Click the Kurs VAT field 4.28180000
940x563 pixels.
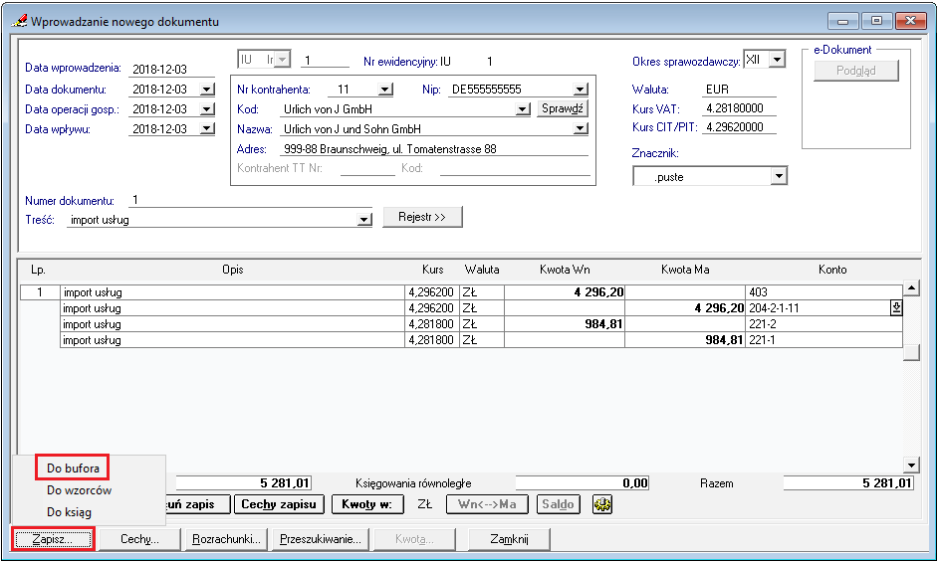[x=739, y=108]
